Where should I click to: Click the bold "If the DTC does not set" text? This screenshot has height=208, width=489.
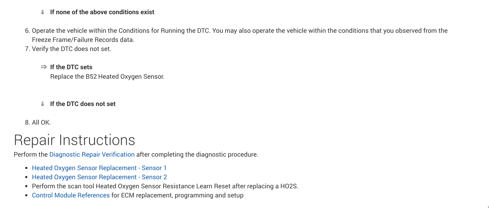83,104
